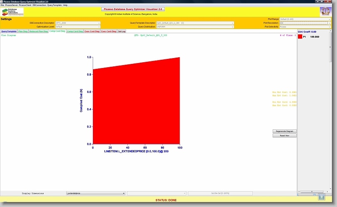Open the Help menu
Screen dimensions: 337x207
coord(65,5)
